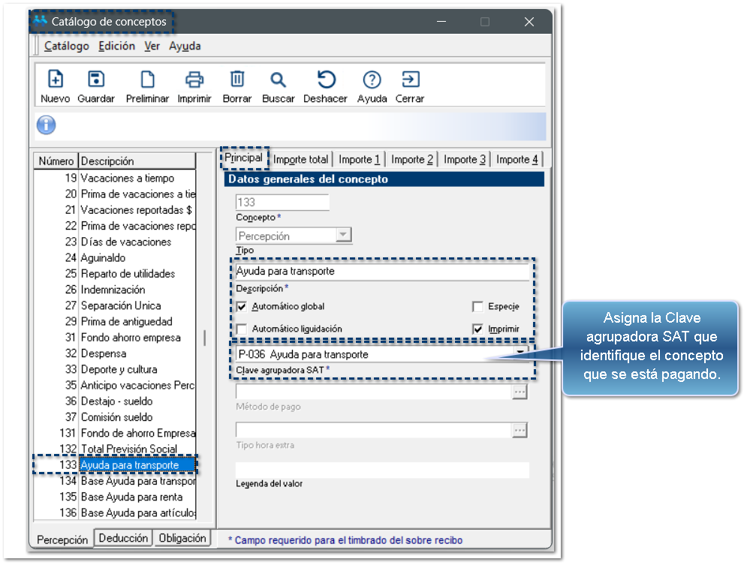Expand the Clave agrupadora SAT dropdown
Viewport: 747px width, 565px height.
pos(520,354)
